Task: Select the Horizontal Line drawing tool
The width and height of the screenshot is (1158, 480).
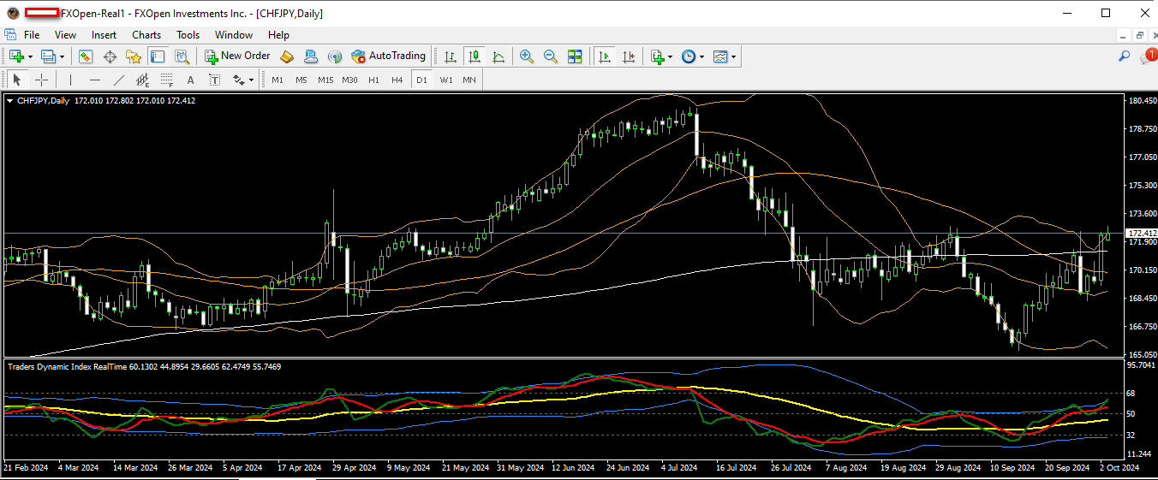Action: pyautogui.click(x=95, y=80)
